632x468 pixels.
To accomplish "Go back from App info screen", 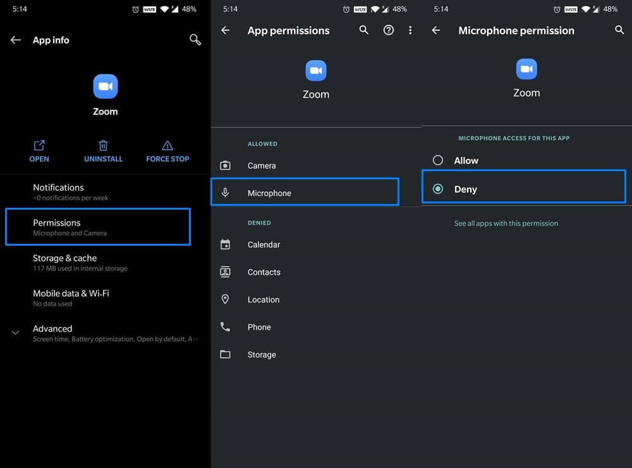I will pos(16,40).
